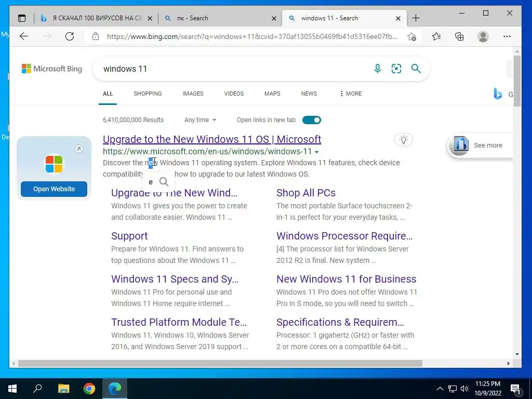
Task: Expand the Any time filter
Action: (x=200, y=120)
